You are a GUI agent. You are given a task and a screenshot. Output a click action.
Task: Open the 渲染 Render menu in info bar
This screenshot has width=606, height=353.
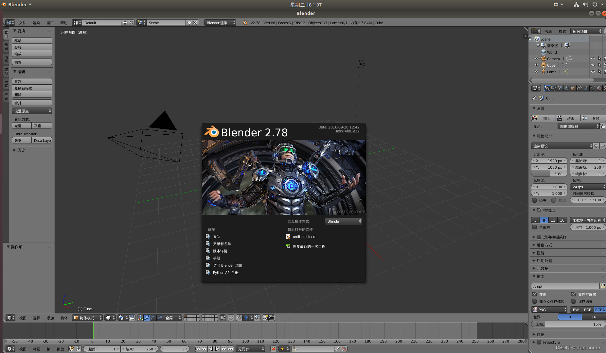tap(36, 23)
